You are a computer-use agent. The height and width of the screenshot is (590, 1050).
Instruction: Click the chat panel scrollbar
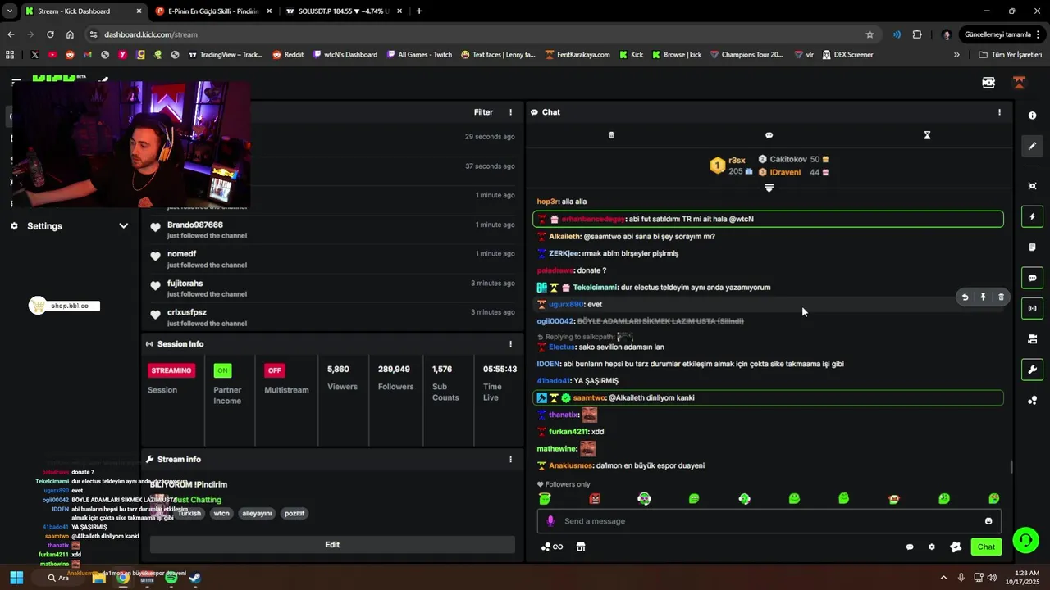coord(1011,467)
